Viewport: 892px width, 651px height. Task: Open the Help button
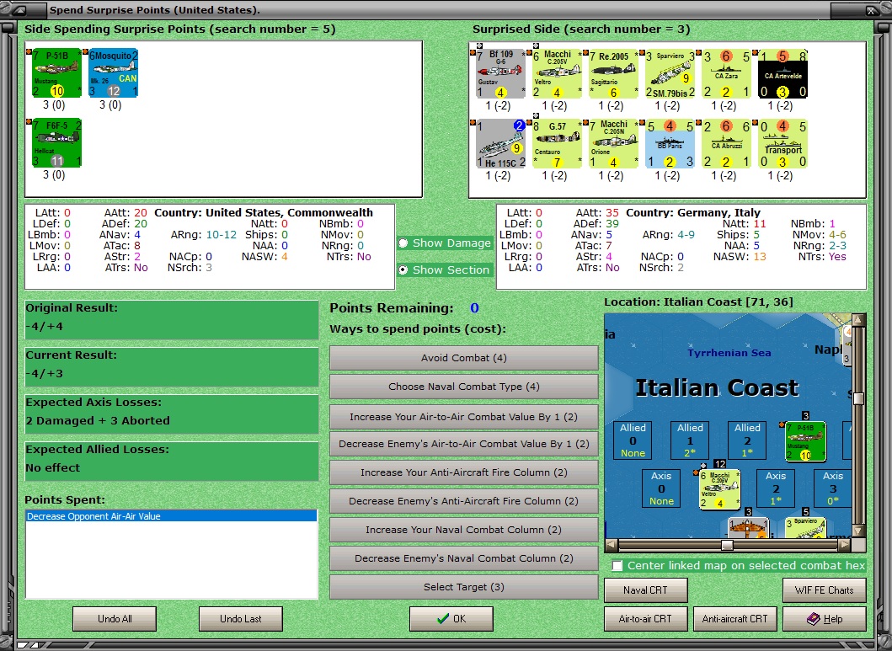coord(825,619)
